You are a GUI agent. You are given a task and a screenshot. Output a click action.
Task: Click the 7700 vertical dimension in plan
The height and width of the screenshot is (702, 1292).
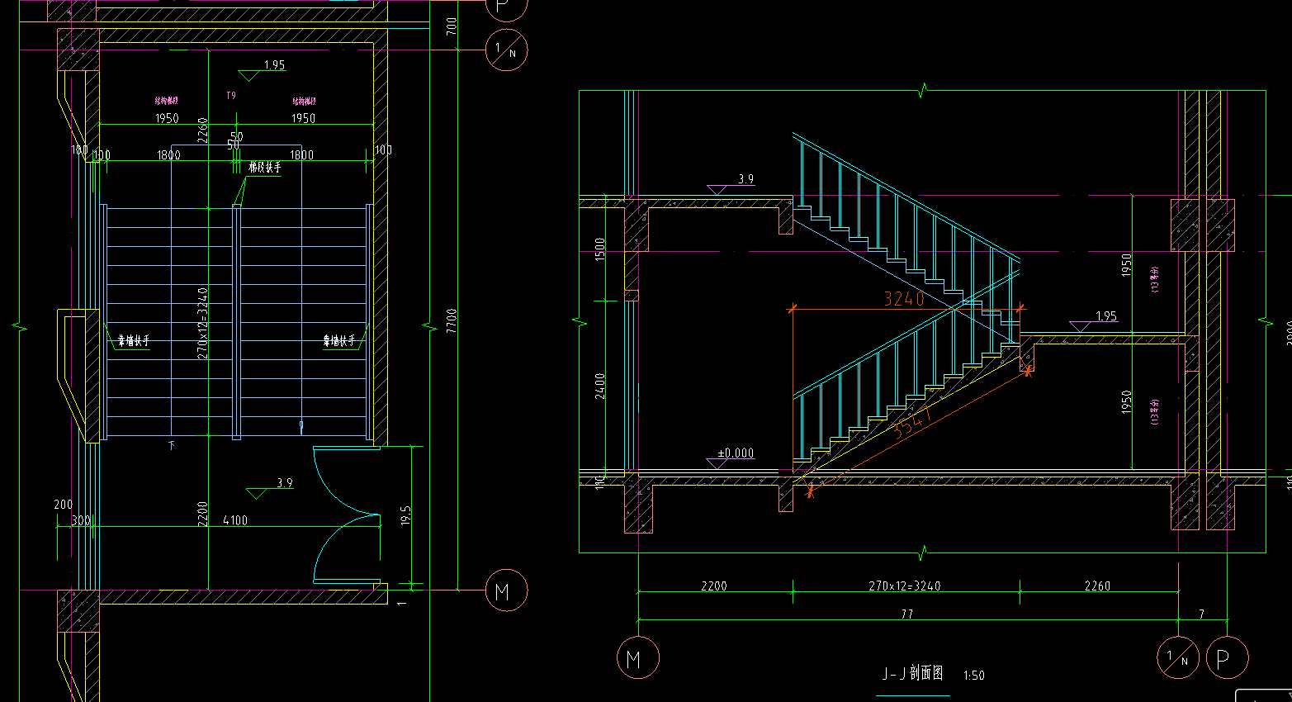(452, 321)
